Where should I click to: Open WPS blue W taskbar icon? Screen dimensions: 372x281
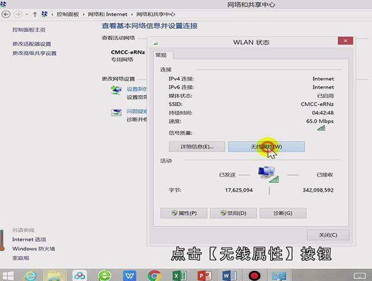click(x=130, y=276)
